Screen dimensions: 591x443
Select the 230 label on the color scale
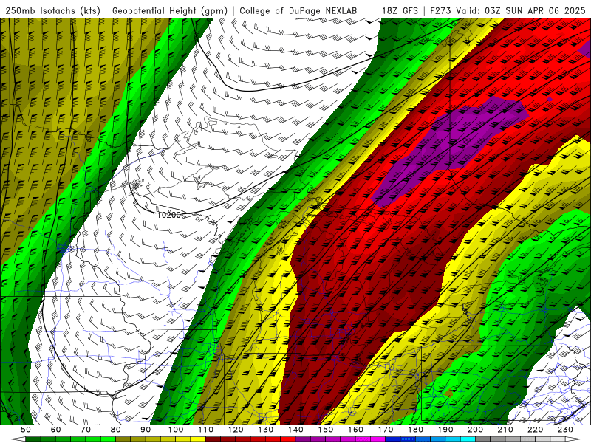[x=565, y=430]
